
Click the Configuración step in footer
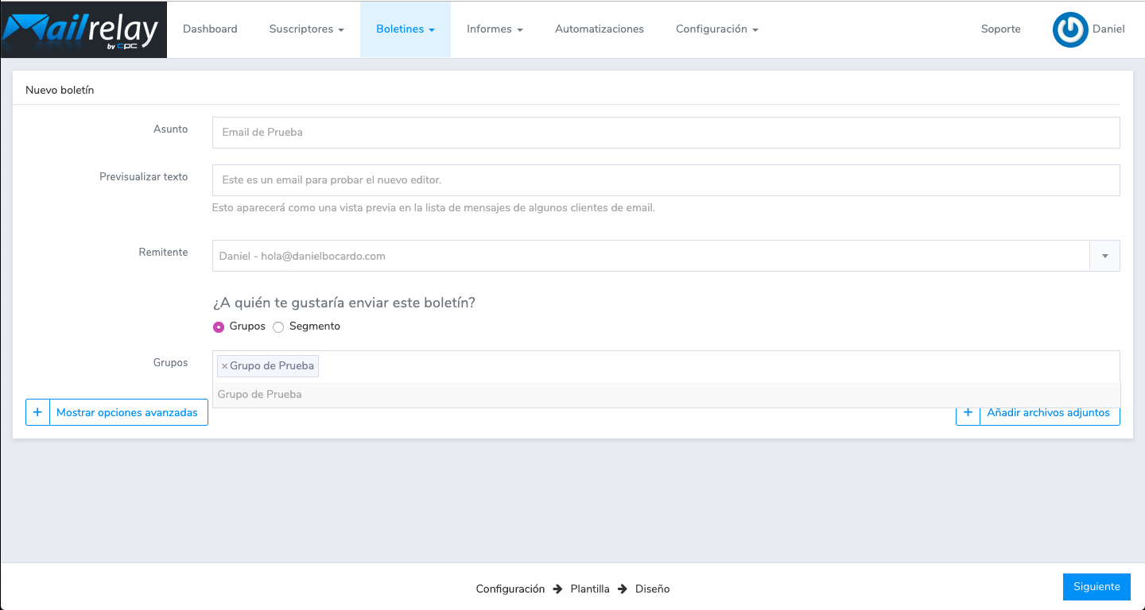(x=510, y=589)
